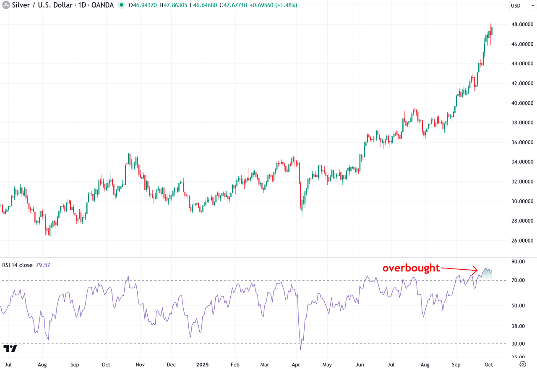Click the RSI 14 close indicator label
This screenshot has height=369, width=537.
click(x=17, y=265)
